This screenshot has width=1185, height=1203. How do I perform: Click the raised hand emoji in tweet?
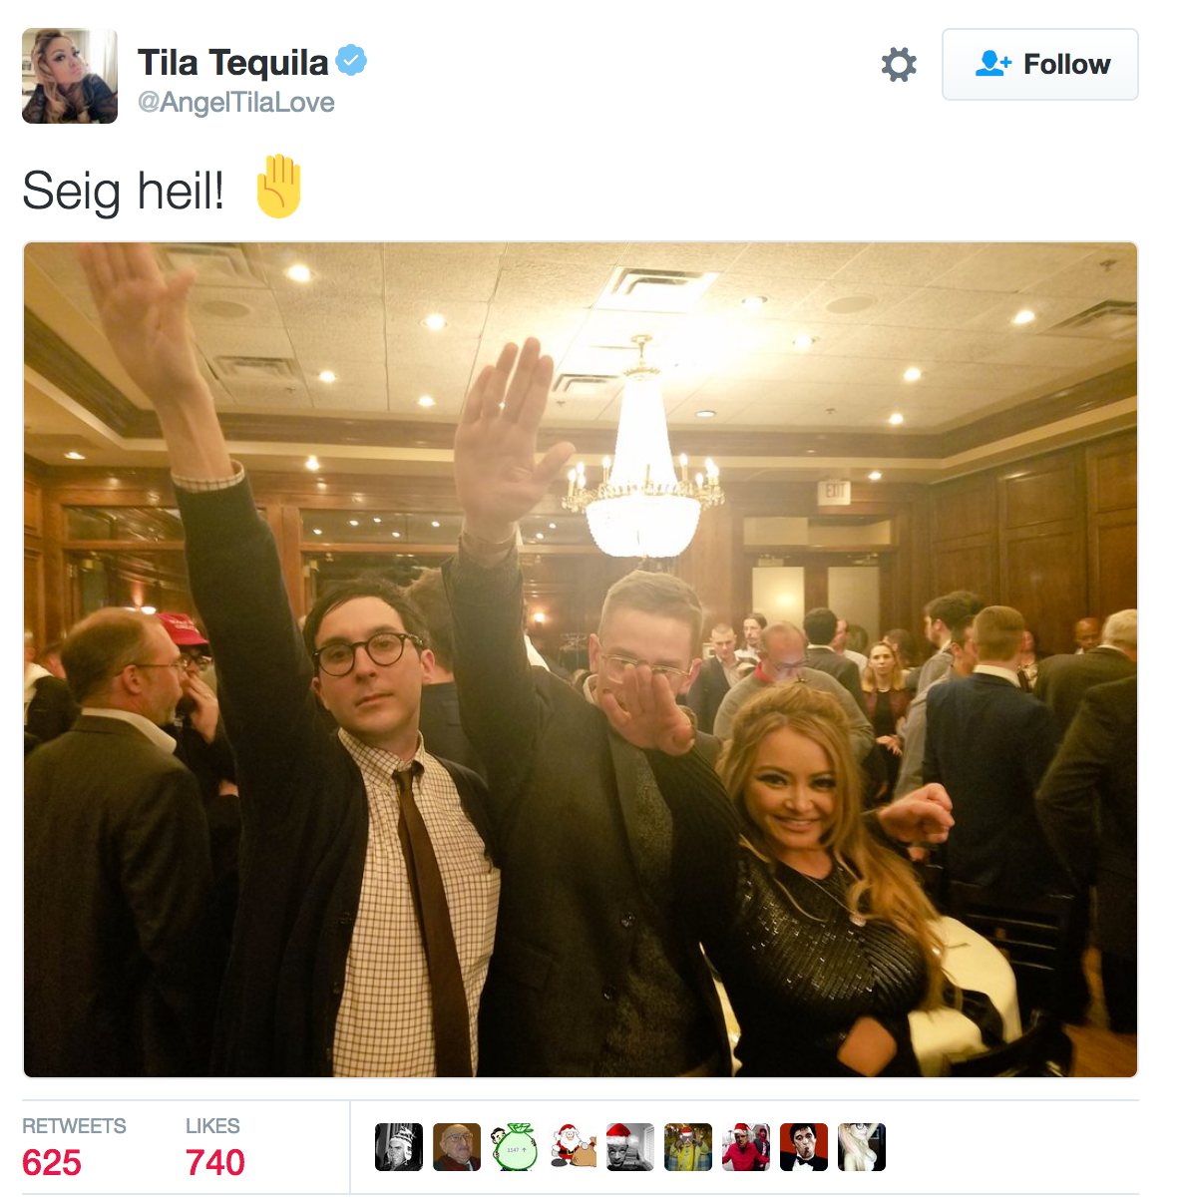coord(278,187)
